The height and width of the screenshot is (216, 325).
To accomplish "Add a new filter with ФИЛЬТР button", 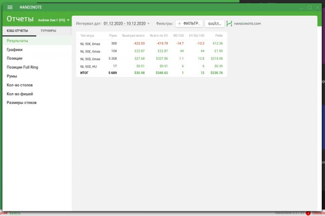I will tap(189, 24).
